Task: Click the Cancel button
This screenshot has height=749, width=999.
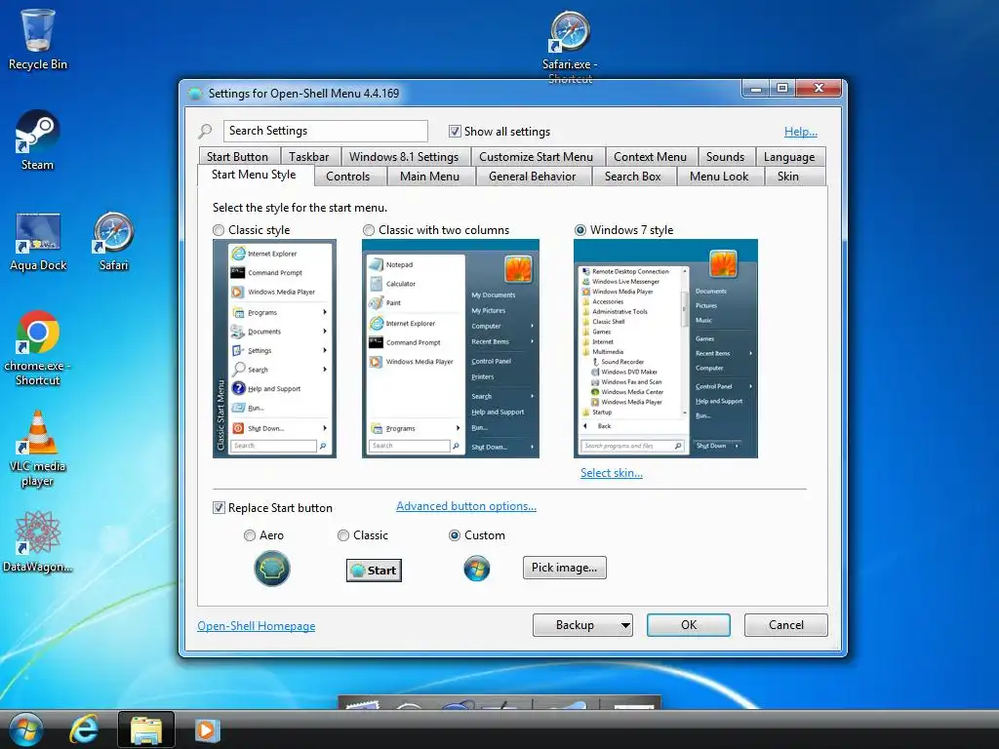Action: (786, 625)
